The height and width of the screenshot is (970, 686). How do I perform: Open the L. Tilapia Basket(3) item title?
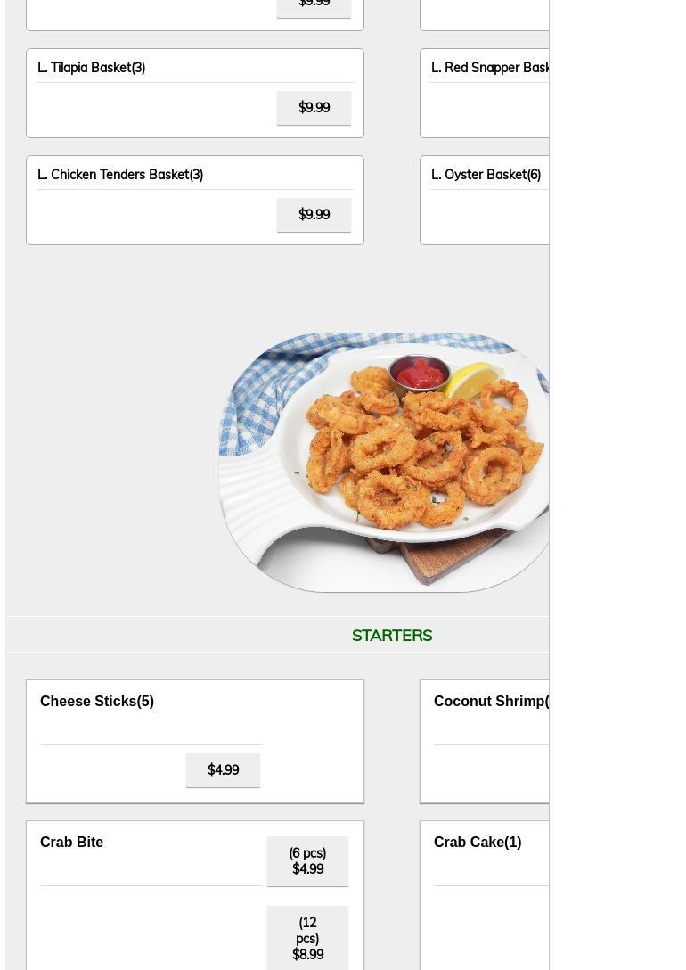point(92,68)
